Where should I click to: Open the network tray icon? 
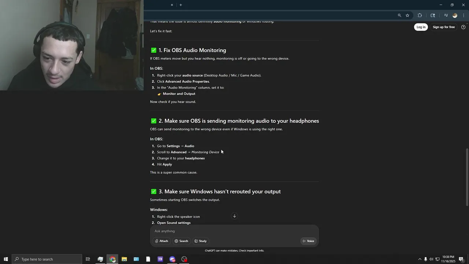(x=437, y=259)
